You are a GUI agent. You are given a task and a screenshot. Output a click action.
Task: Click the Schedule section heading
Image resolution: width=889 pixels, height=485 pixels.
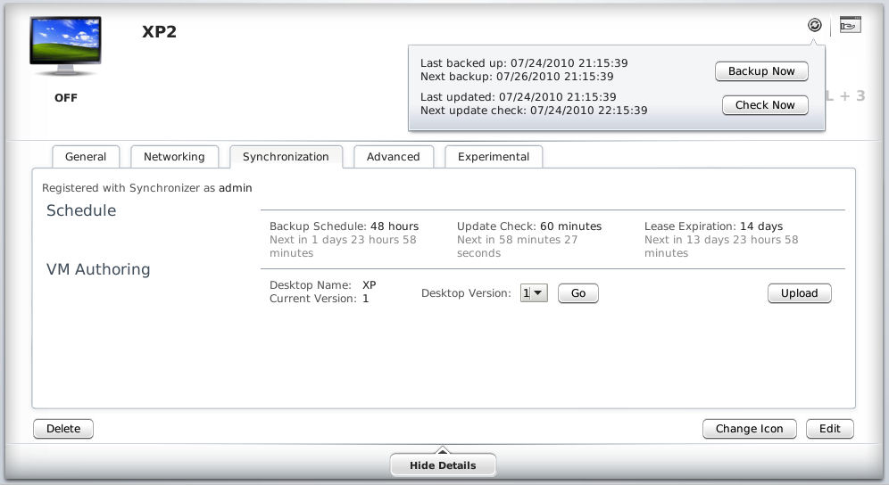81,210
